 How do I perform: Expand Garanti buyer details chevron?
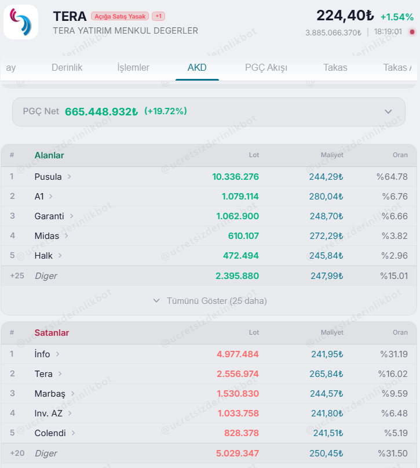coord(71,216)
